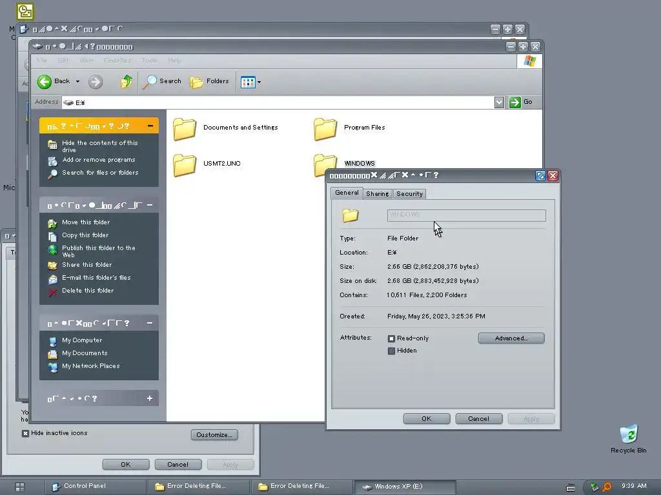Screen dimensions: 661x495
Task: Select the Program Files folder icon
Action: (325, 128)
